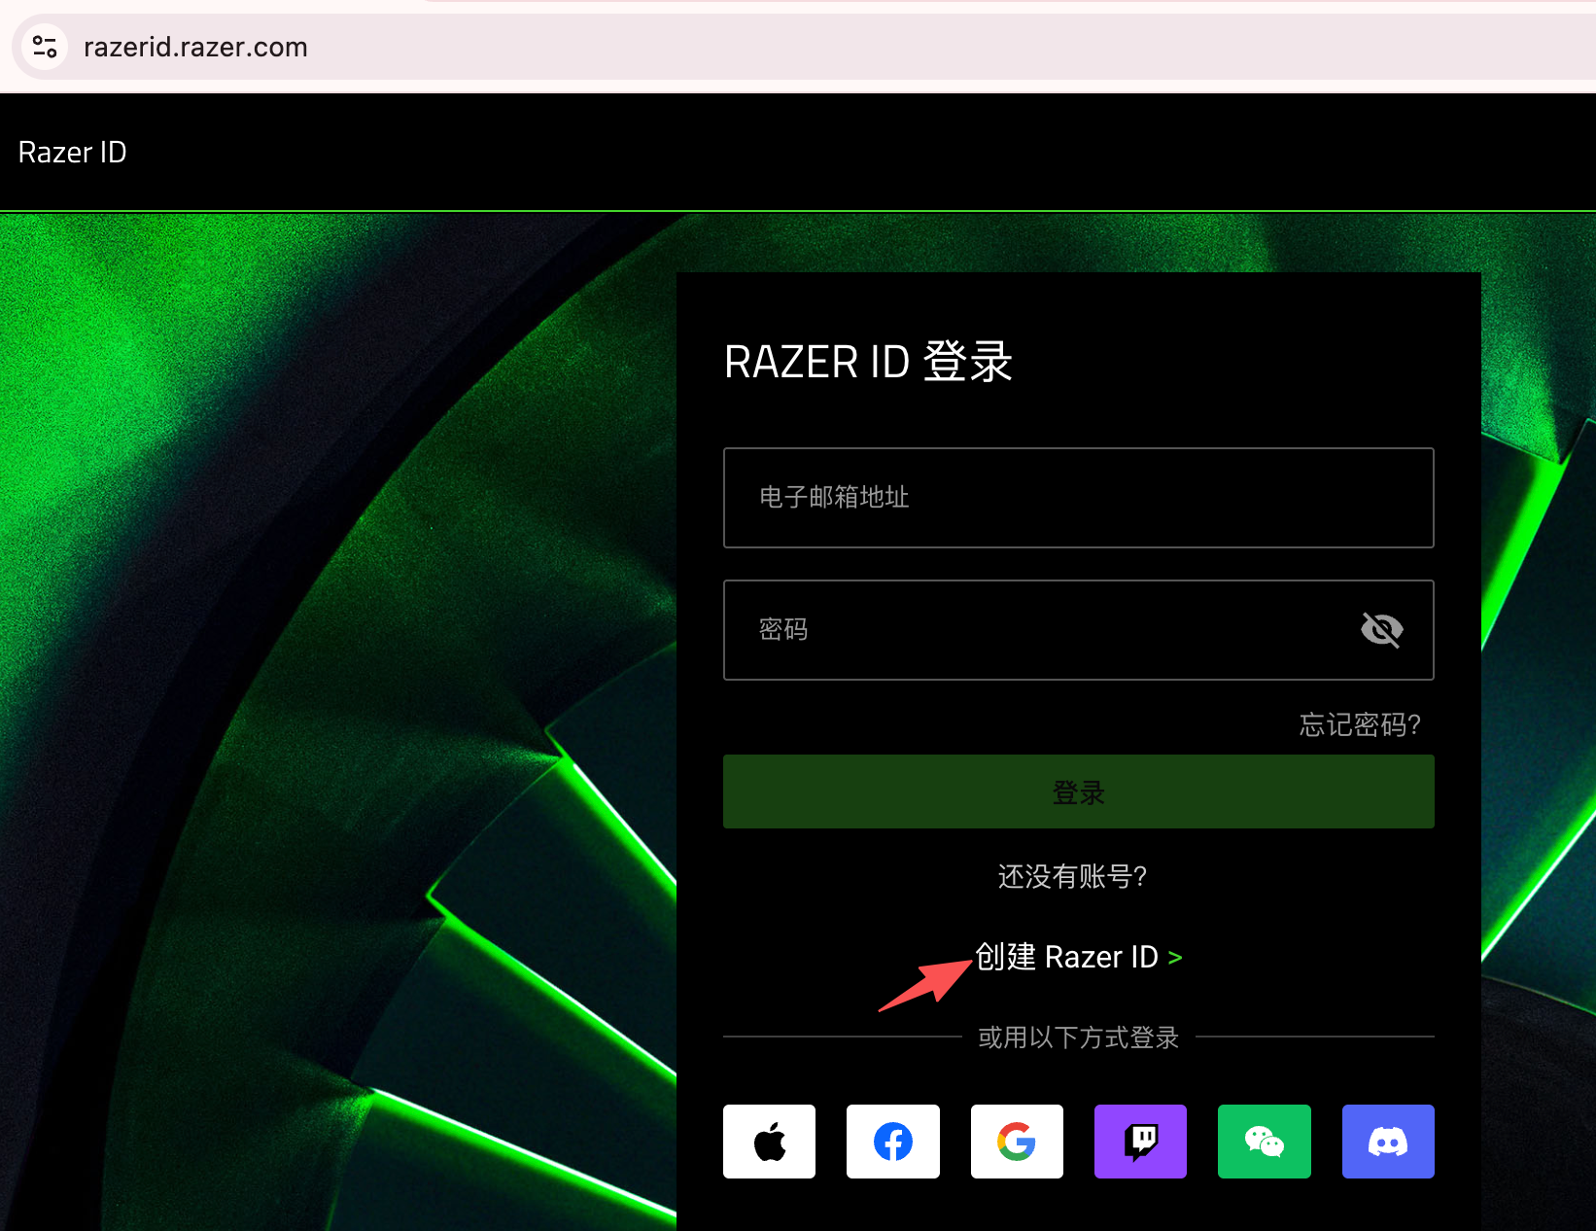Click the Razer ID header title
1596x1231 pixels.
click(x=73, y=153)
